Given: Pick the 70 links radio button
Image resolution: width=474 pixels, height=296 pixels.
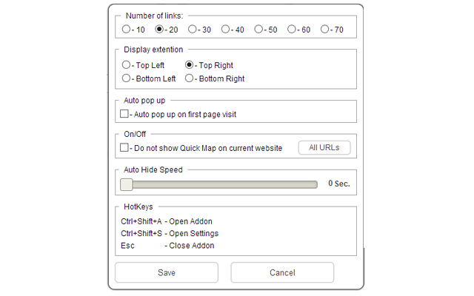Looking at the screenshot, I should click(x=324, y=29).
